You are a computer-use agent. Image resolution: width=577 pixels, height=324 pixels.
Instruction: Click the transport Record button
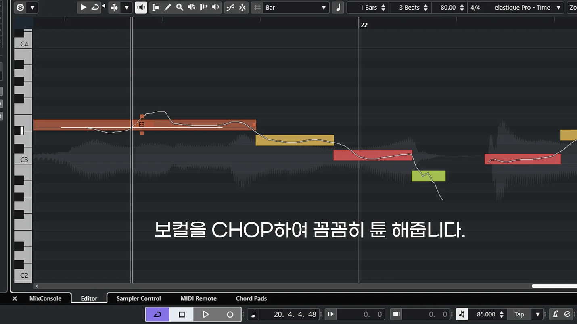coord(230,314)
